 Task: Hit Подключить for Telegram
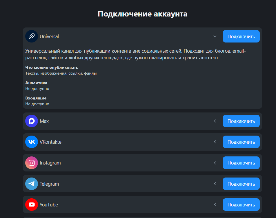pyautogui.click(x=241, y=184)
